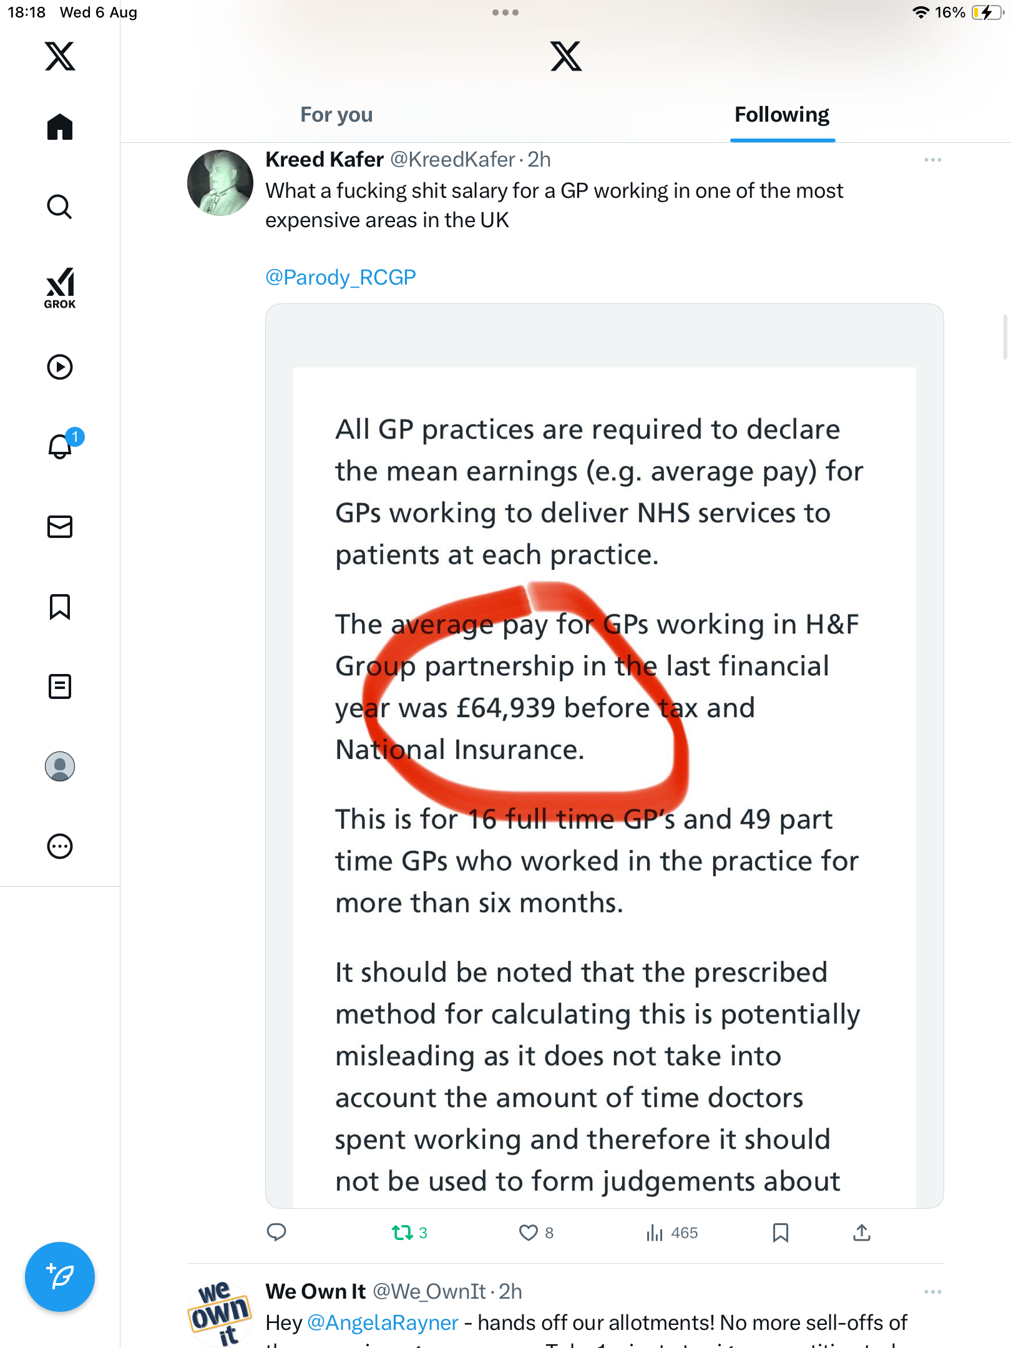The width and height of the screenshot is (1011, 1348).
Task: Open the Profile avatar icon in sidebar
Action: [60, 766]
